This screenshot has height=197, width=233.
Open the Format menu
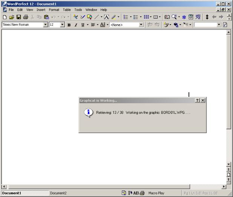(54, 10)
